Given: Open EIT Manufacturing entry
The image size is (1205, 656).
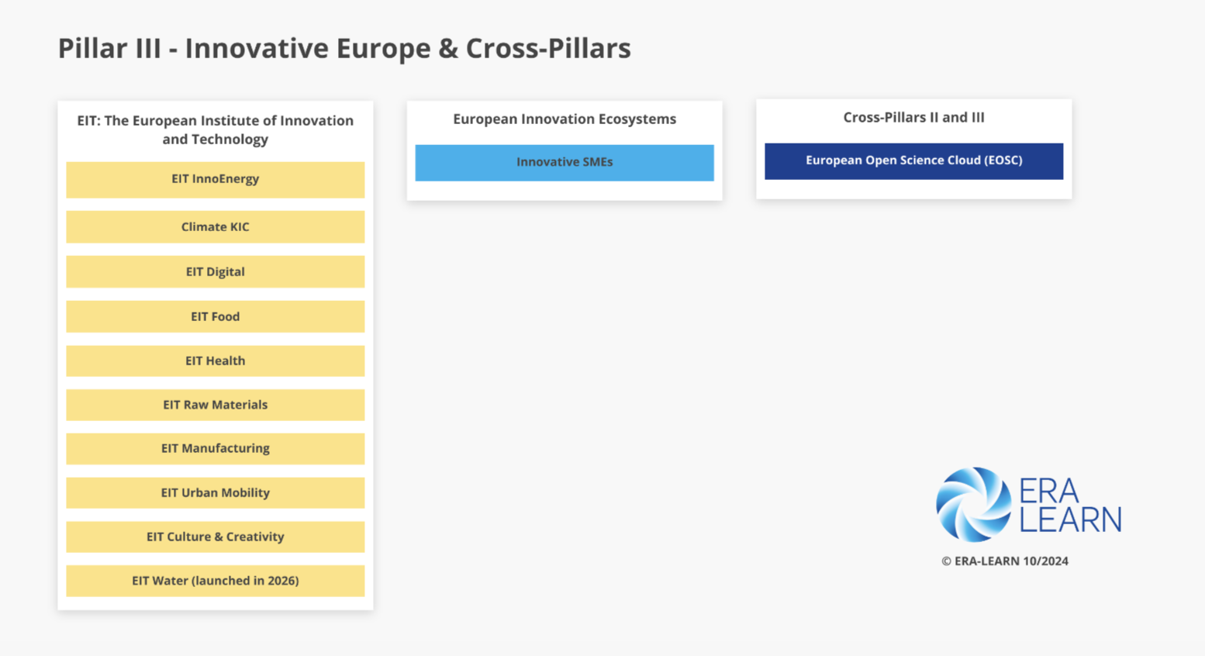Looking at the screenshot, I should [215, 448].
